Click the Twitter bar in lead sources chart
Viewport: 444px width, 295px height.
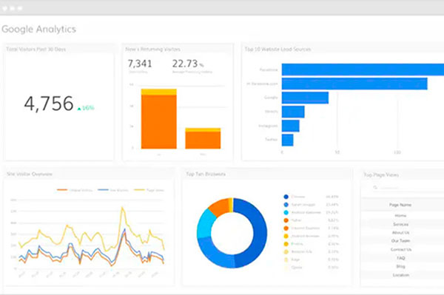tap(287, 140)
